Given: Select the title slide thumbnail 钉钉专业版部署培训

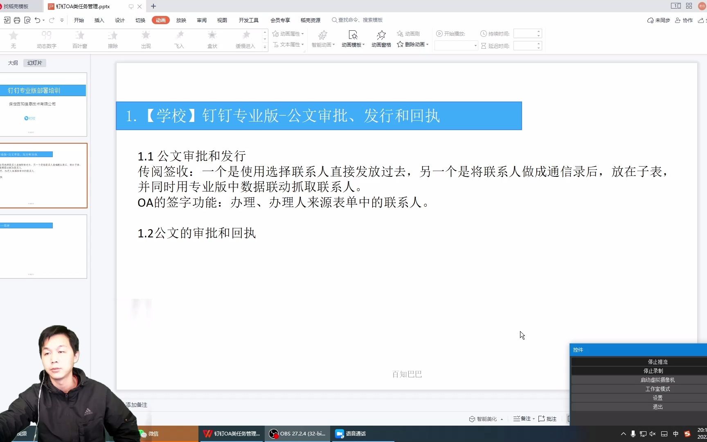Looking at the screenshot, I should pos(43,105).
